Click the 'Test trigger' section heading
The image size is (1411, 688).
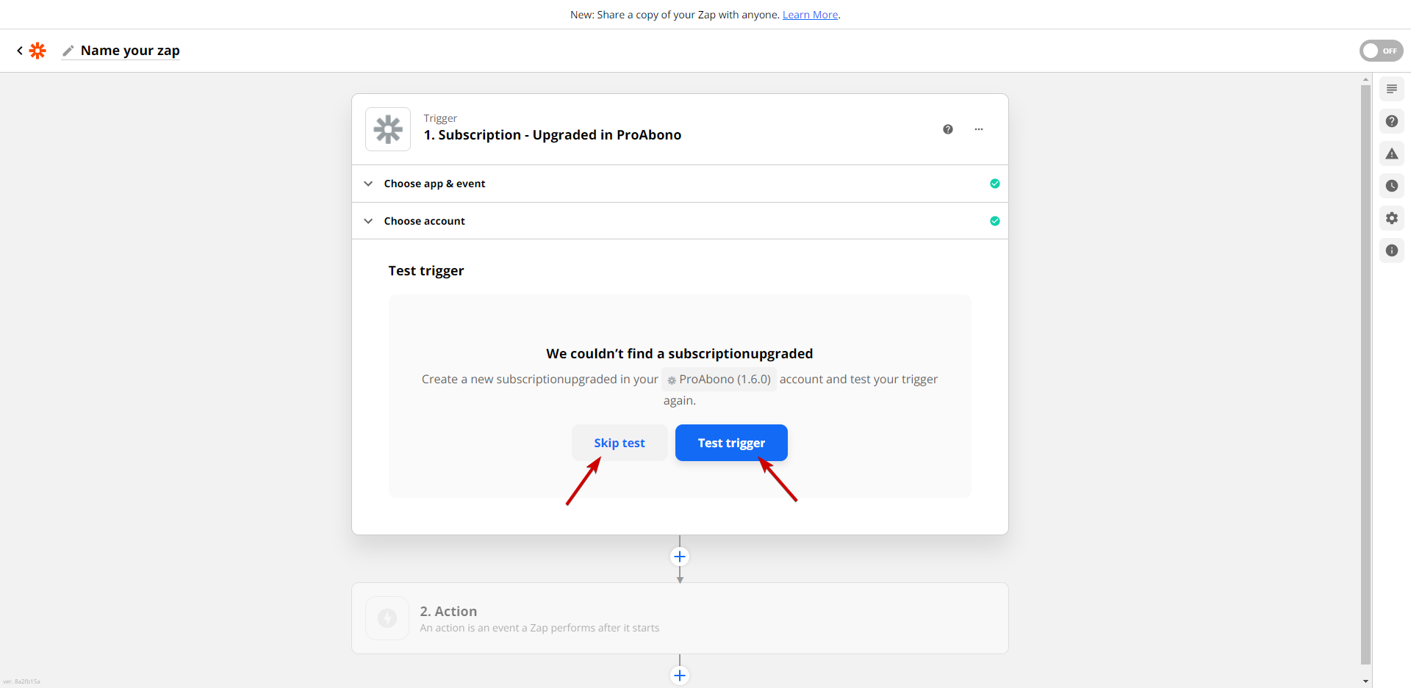tap(426, 271)
